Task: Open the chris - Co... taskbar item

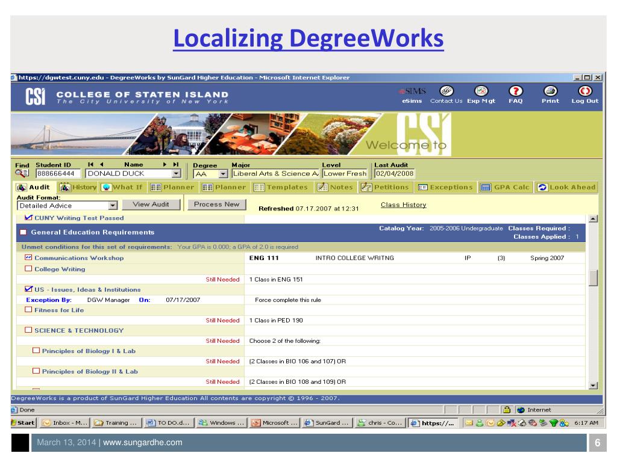Action: (x=380, y=423)
